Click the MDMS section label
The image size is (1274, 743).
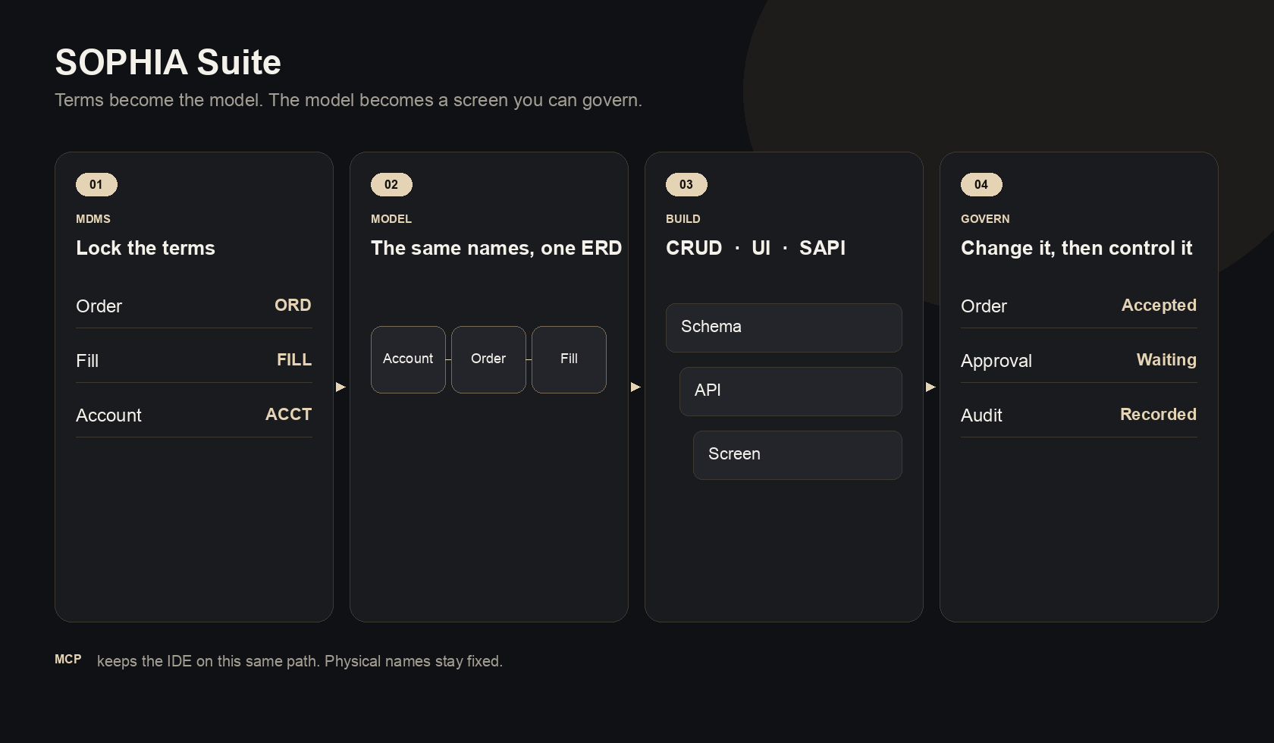point(93,219)
